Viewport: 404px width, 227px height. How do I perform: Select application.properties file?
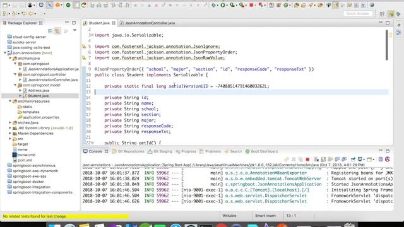tap(40, 117)
